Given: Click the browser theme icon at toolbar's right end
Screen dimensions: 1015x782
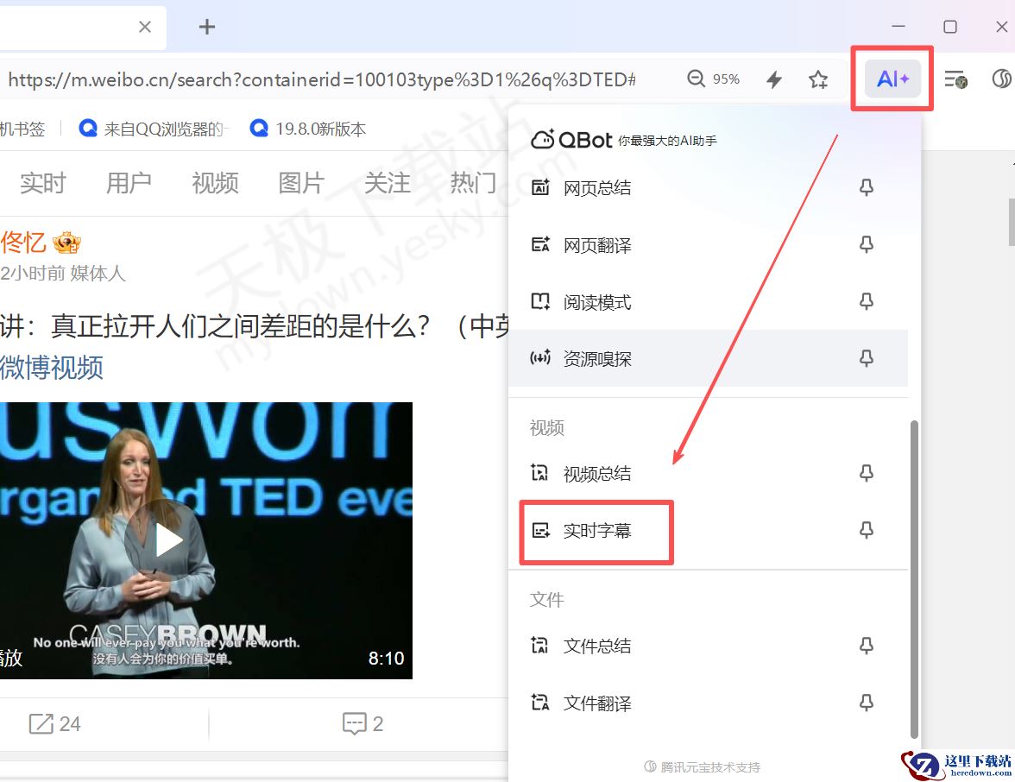Looking at the screenshot, I should 1001,79.
